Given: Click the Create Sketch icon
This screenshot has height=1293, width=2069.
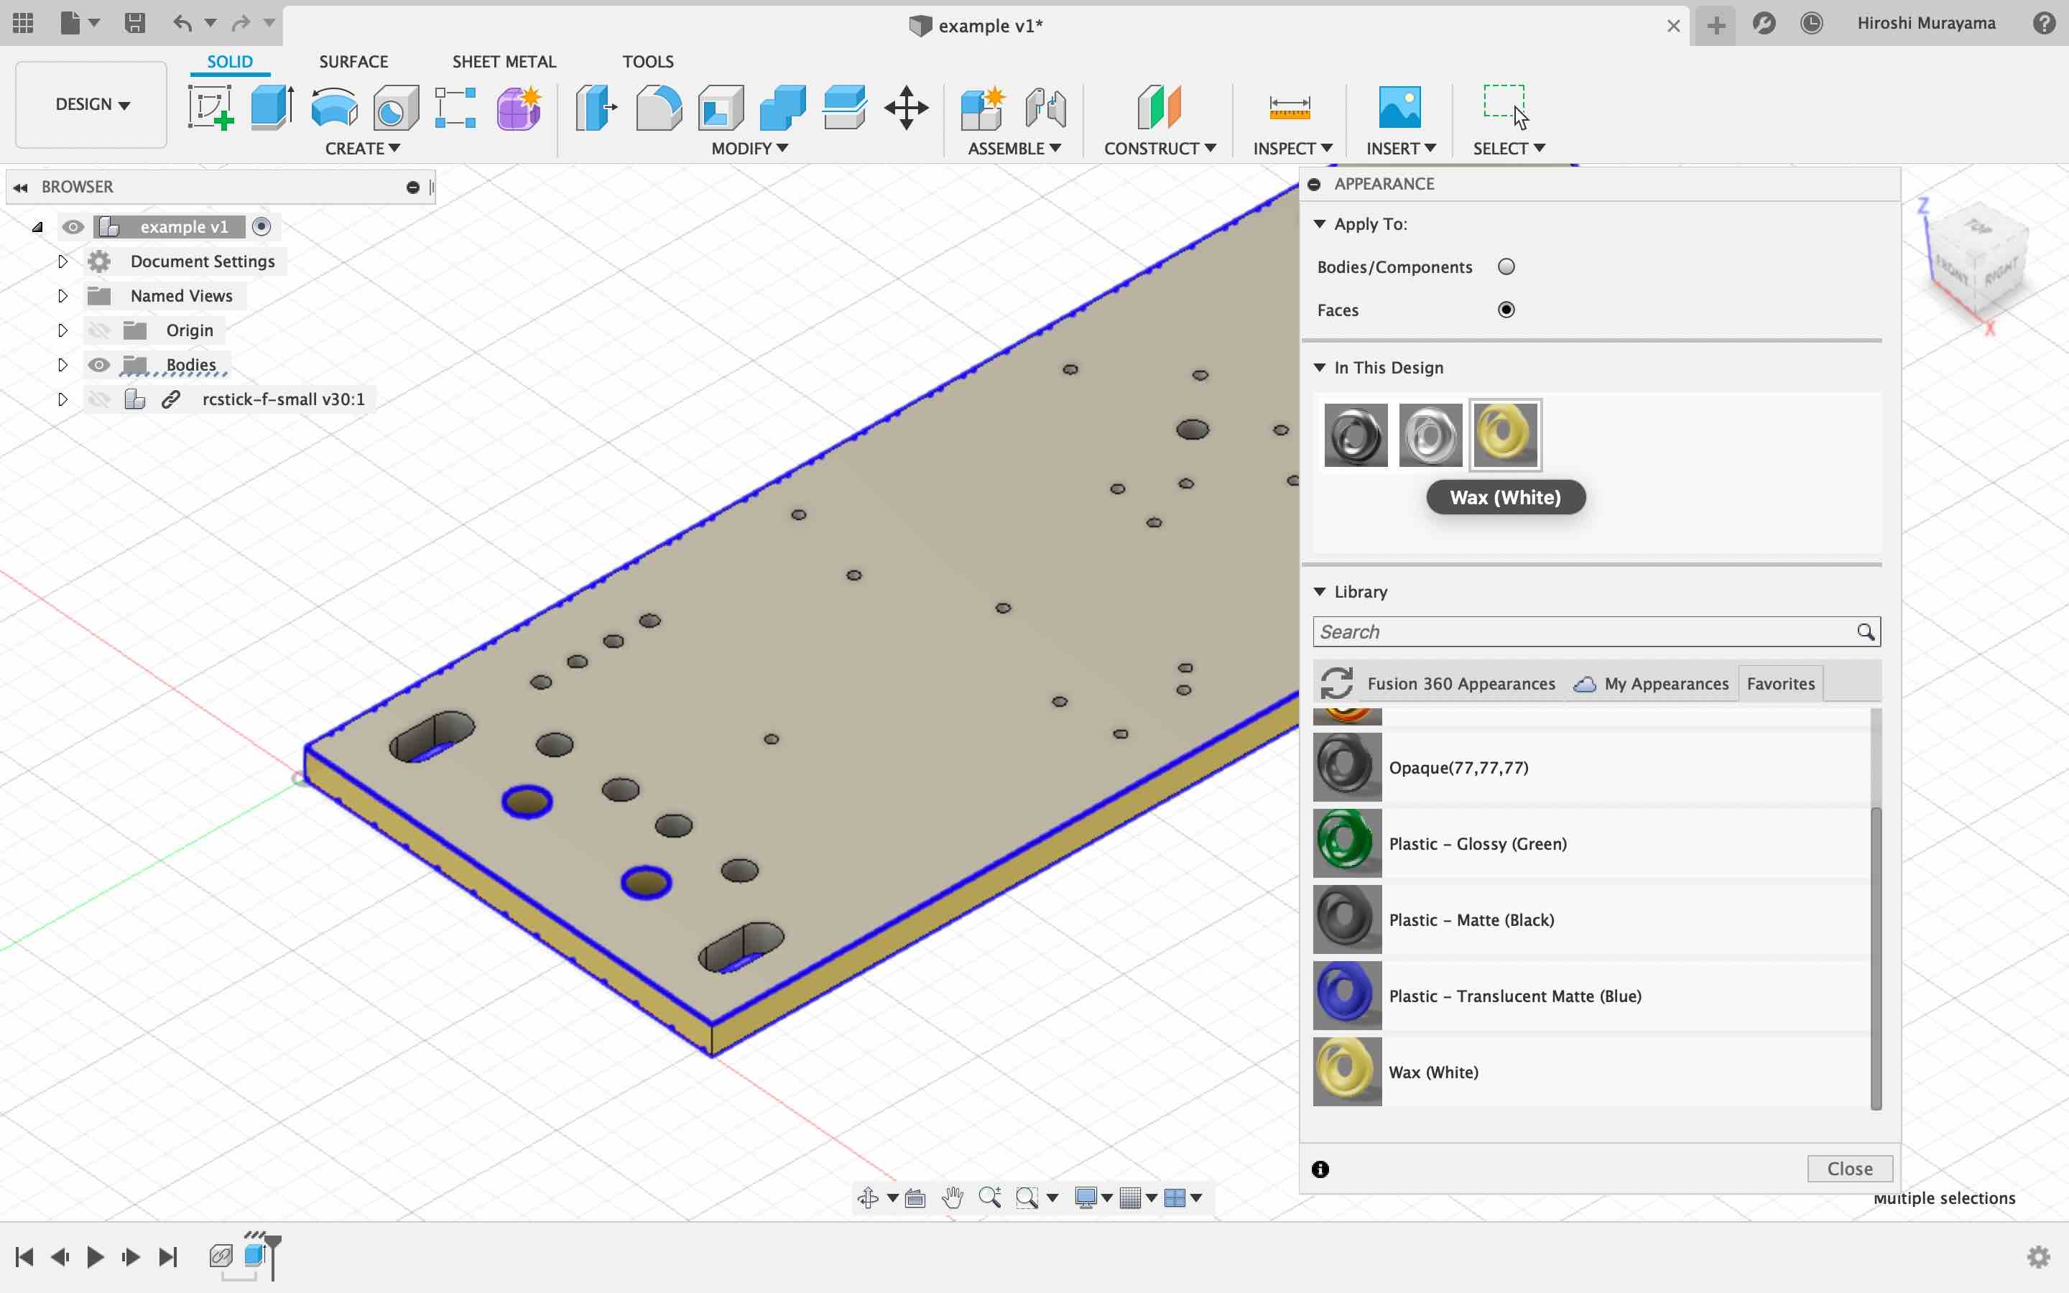Looking at the screenshot, I should pos(210,108).
